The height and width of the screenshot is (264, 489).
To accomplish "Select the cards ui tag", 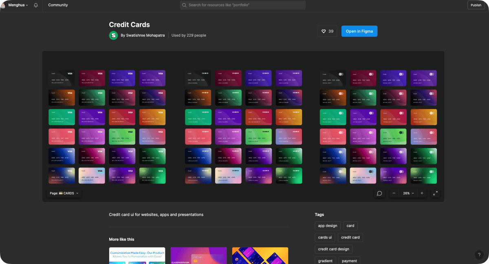I will coord(325,238).
